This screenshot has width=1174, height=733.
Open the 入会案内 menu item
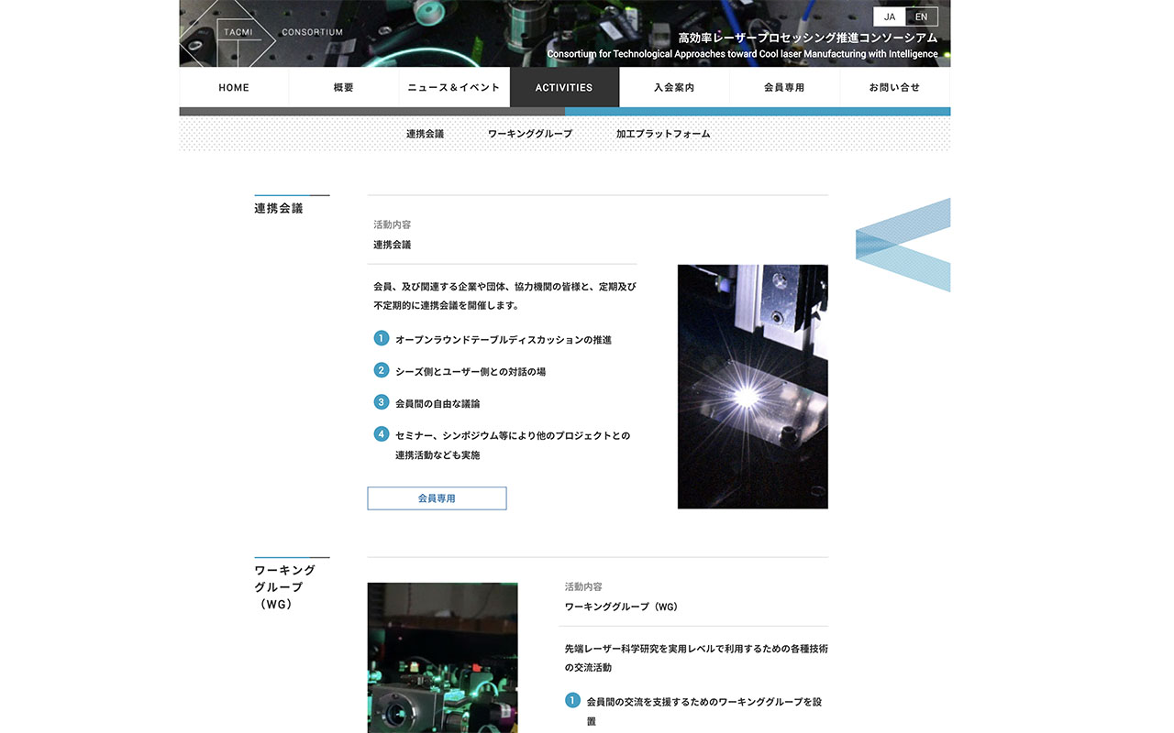[x=674, y=88]
